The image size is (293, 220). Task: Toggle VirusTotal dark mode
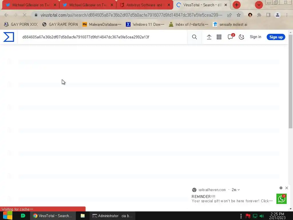coord(241,37)
